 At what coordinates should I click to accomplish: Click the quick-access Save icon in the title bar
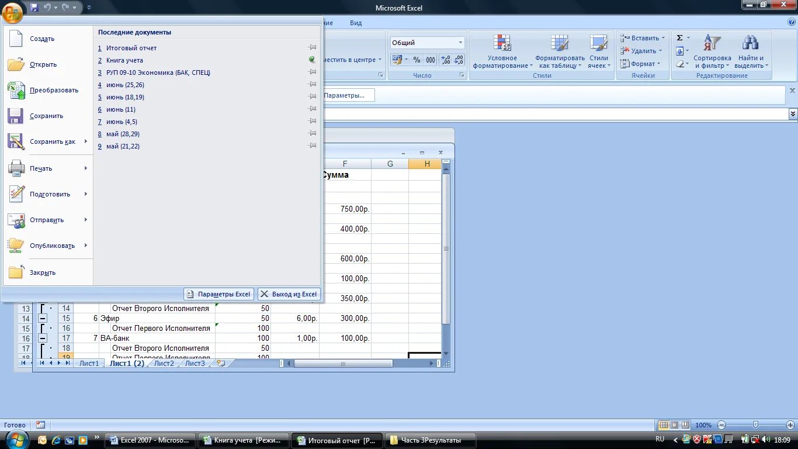pos(34,8)
